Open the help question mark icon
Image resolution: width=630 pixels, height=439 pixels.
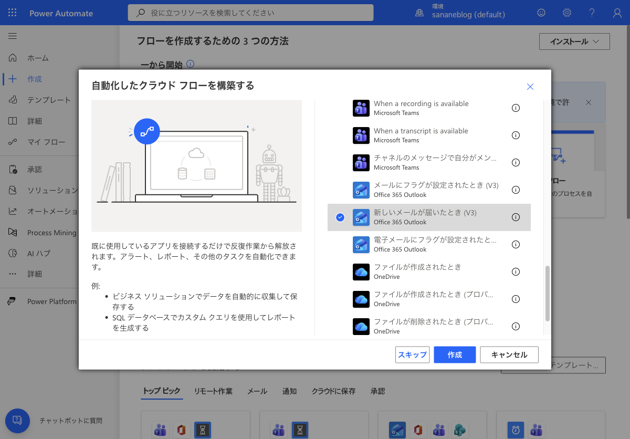[x=592, y=13]
